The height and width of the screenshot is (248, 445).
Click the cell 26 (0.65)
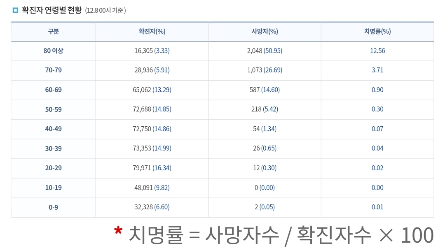(x=265, y=148)
